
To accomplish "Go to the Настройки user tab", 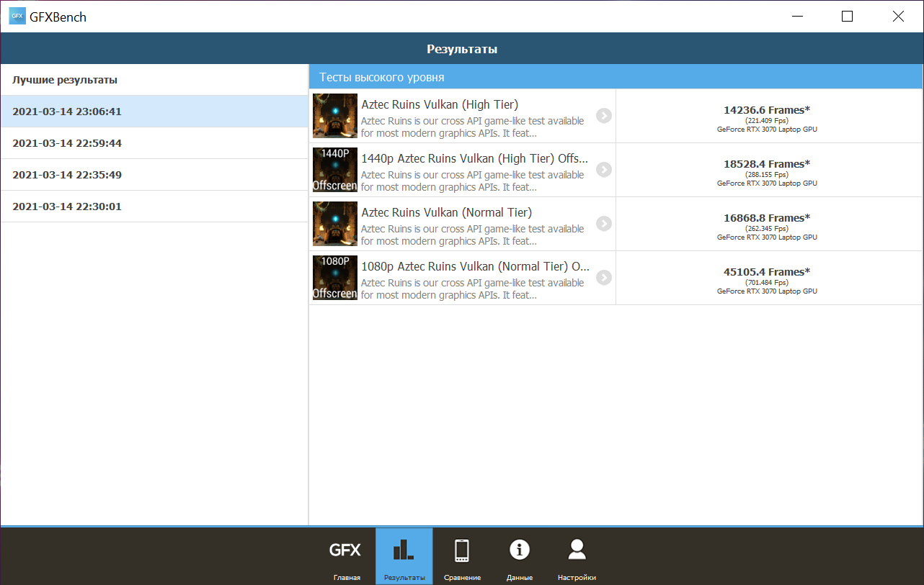I will (577, 556).
